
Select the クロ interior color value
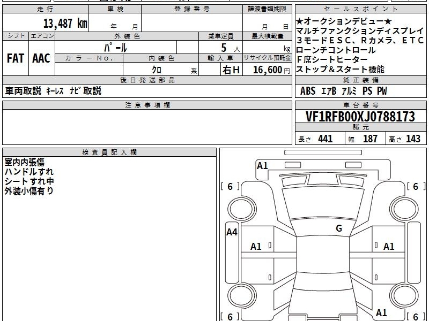coord(157,70)
